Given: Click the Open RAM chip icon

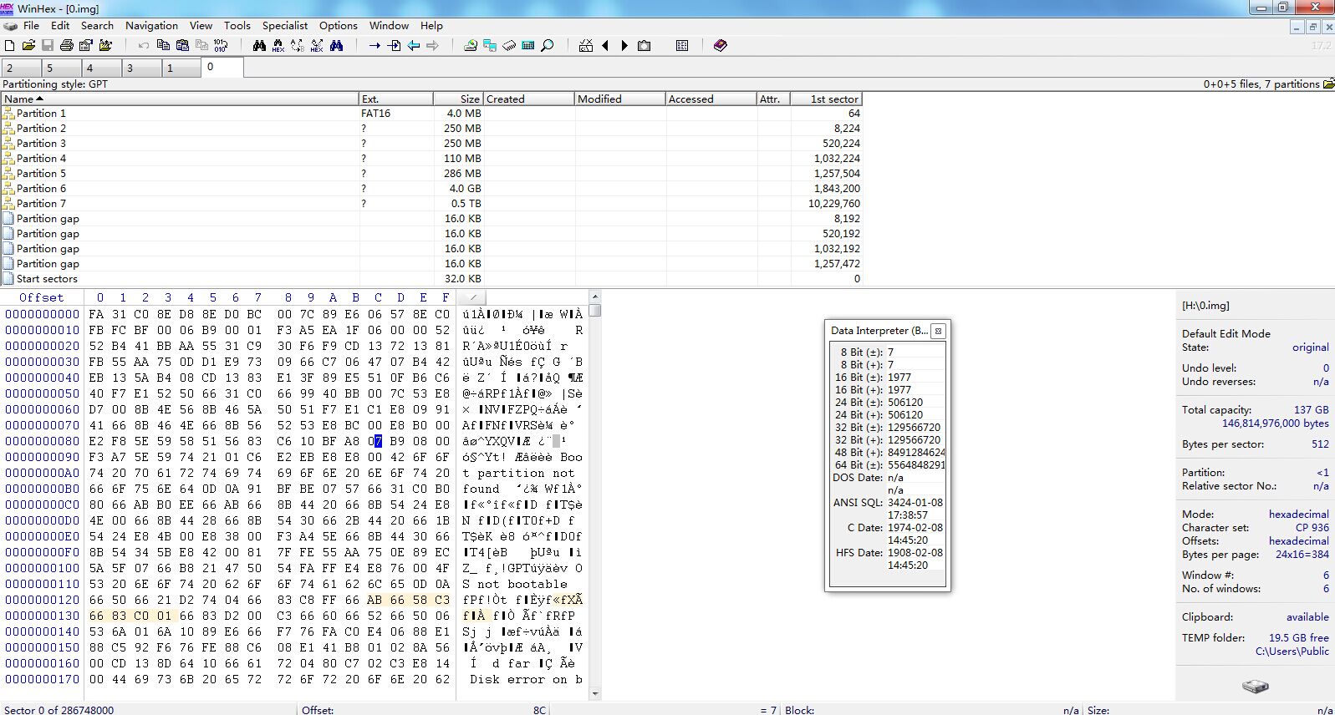Looking at the screenshot, I should 509,45.
